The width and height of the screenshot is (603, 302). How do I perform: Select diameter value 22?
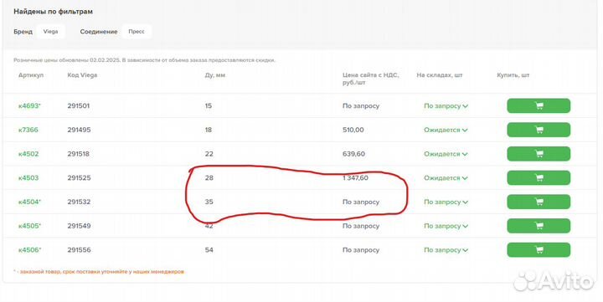[x=209, y=154]
